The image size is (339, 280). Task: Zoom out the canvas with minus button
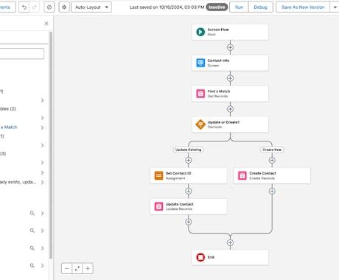(x=67, y=268)
